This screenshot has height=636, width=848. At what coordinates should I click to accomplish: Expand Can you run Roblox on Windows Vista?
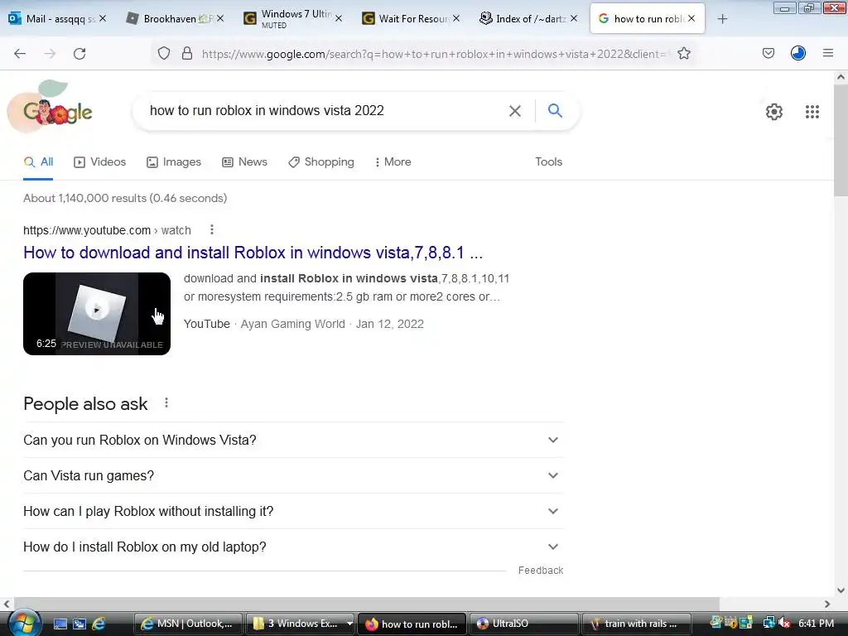click(x=293, y=441)
